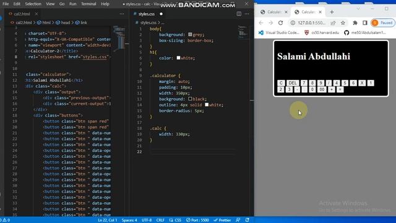Open the Go menu
The image size is (396, 223).
pos(62,4)
